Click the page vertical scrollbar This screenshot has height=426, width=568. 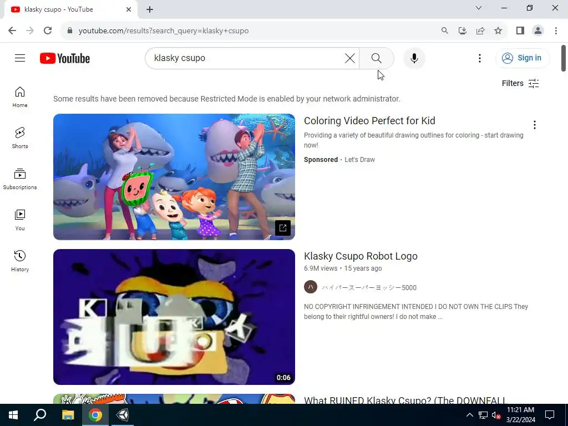(x=564, y=58)
